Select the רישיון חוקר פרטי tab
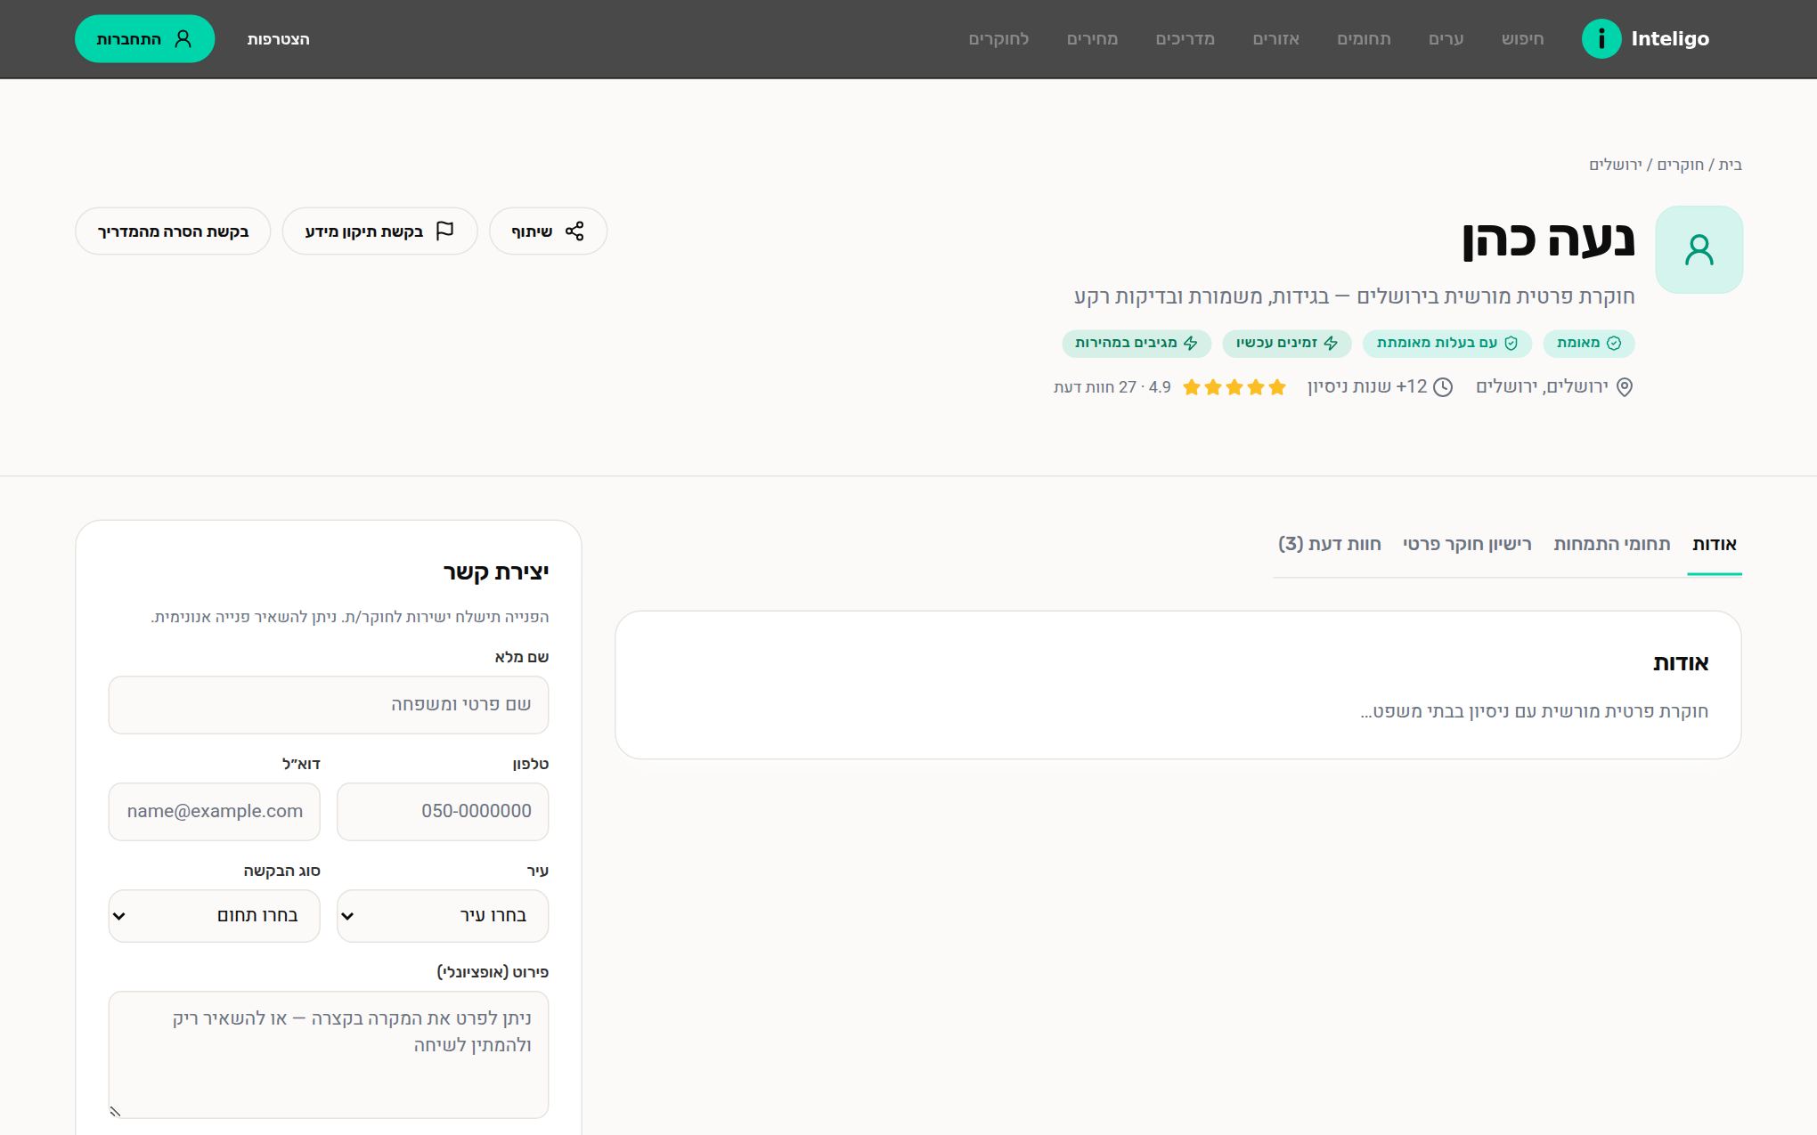This screenshot has width=1817, height=1135. pos(1467,544)
